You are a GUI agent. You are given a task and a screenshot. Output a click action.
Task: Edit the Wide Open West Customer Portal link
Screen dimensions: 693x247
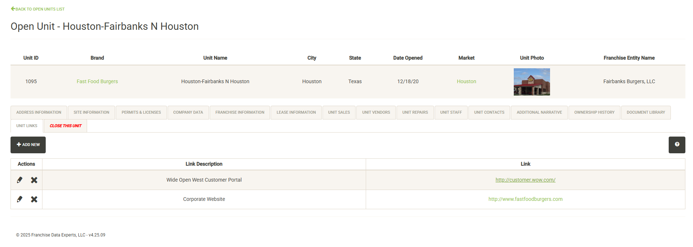[x=20, y=180]
